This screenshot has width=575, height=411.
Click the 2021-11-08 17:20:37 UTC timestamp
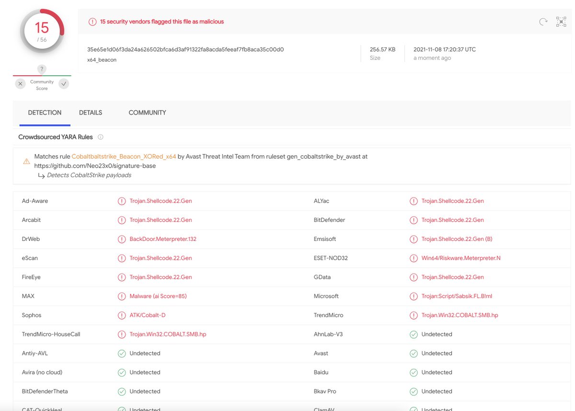pyautogui.click(x=445, y=49)
